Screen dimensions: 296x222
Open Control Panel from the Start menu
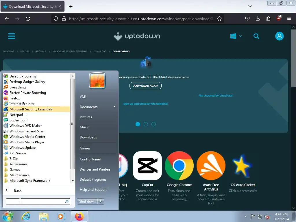pyautogui.click(x=90, y=159)
